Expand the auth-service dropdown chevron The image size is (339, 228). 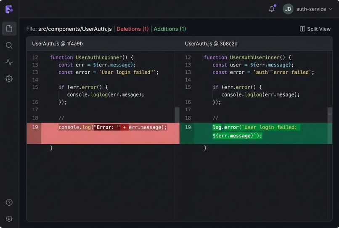point(330,9)
